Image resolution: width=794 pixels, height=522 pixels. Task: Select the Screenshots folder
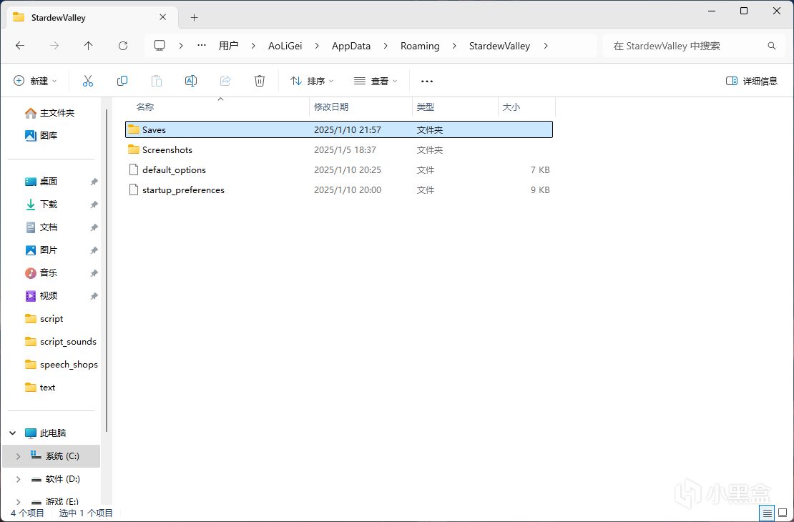point(339,150)
